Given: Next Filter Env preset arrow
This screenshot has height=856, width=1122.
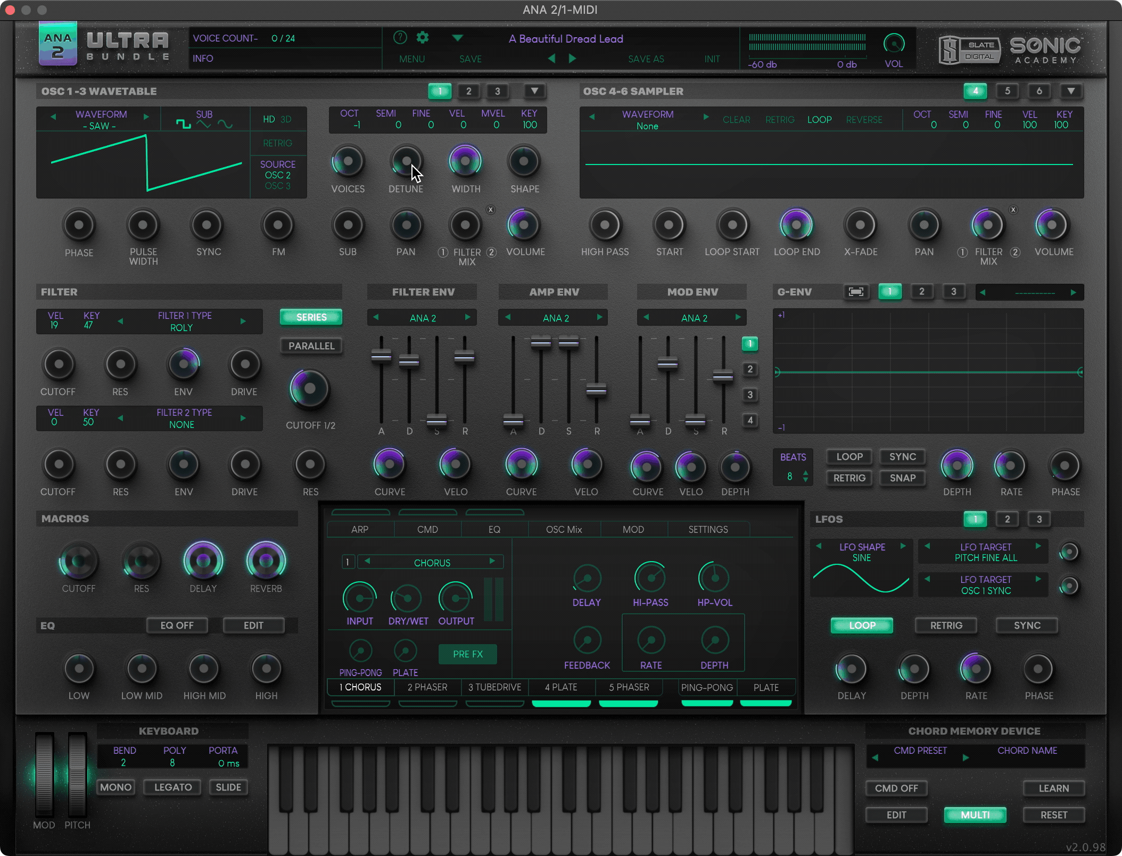Looking at the screenshot, I should (x=467, y=317).
